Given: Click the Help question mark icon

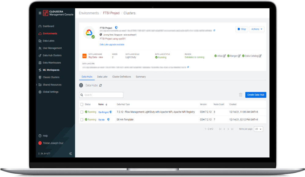Looking at the screenshot, I should point(40,136).
